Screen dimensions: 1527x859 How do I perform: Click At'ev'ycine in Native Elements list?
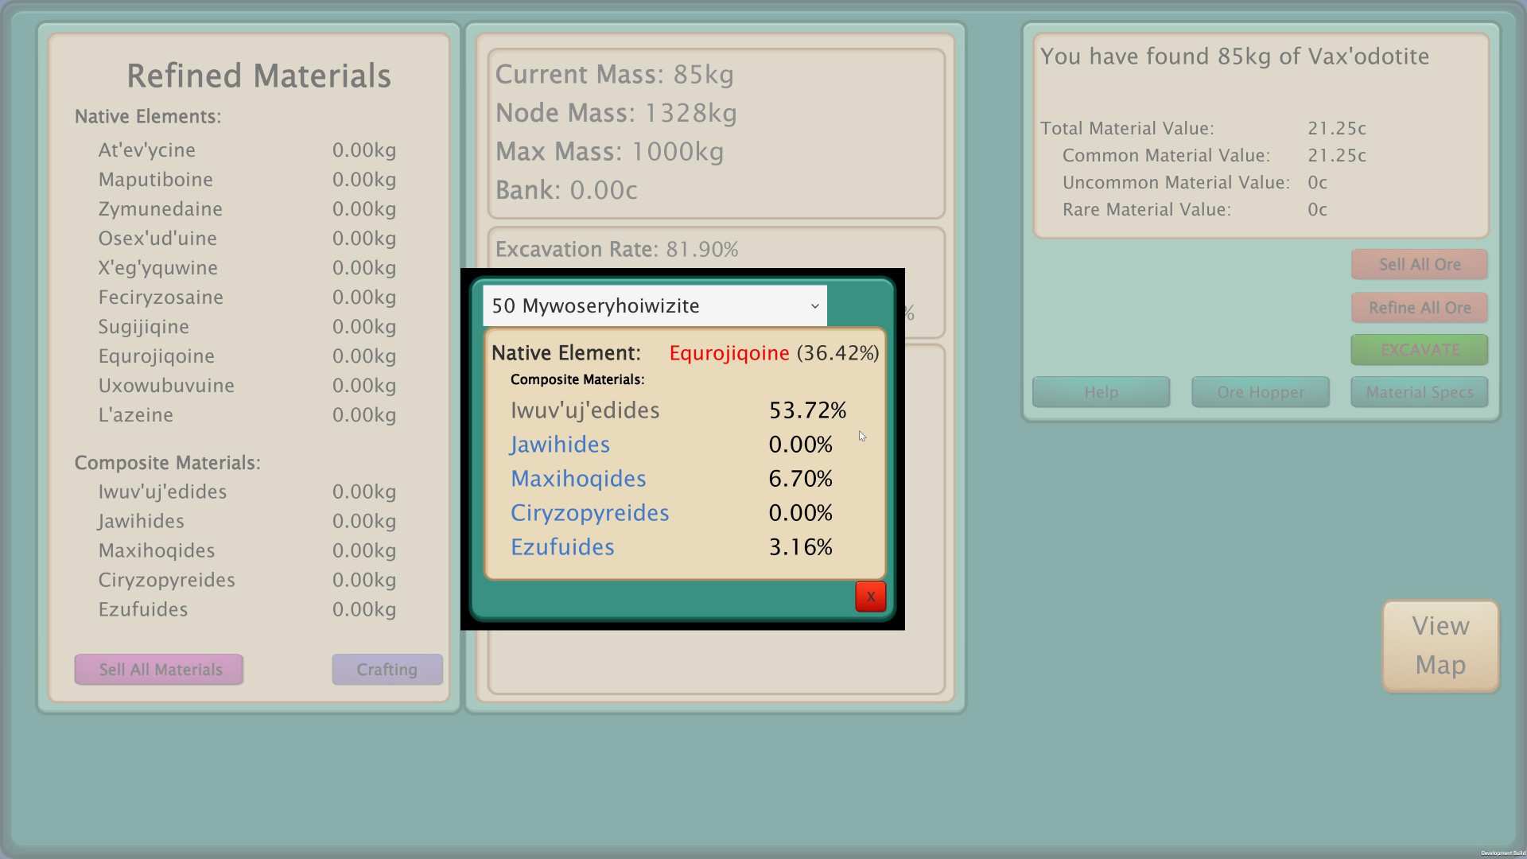[146, 150]
